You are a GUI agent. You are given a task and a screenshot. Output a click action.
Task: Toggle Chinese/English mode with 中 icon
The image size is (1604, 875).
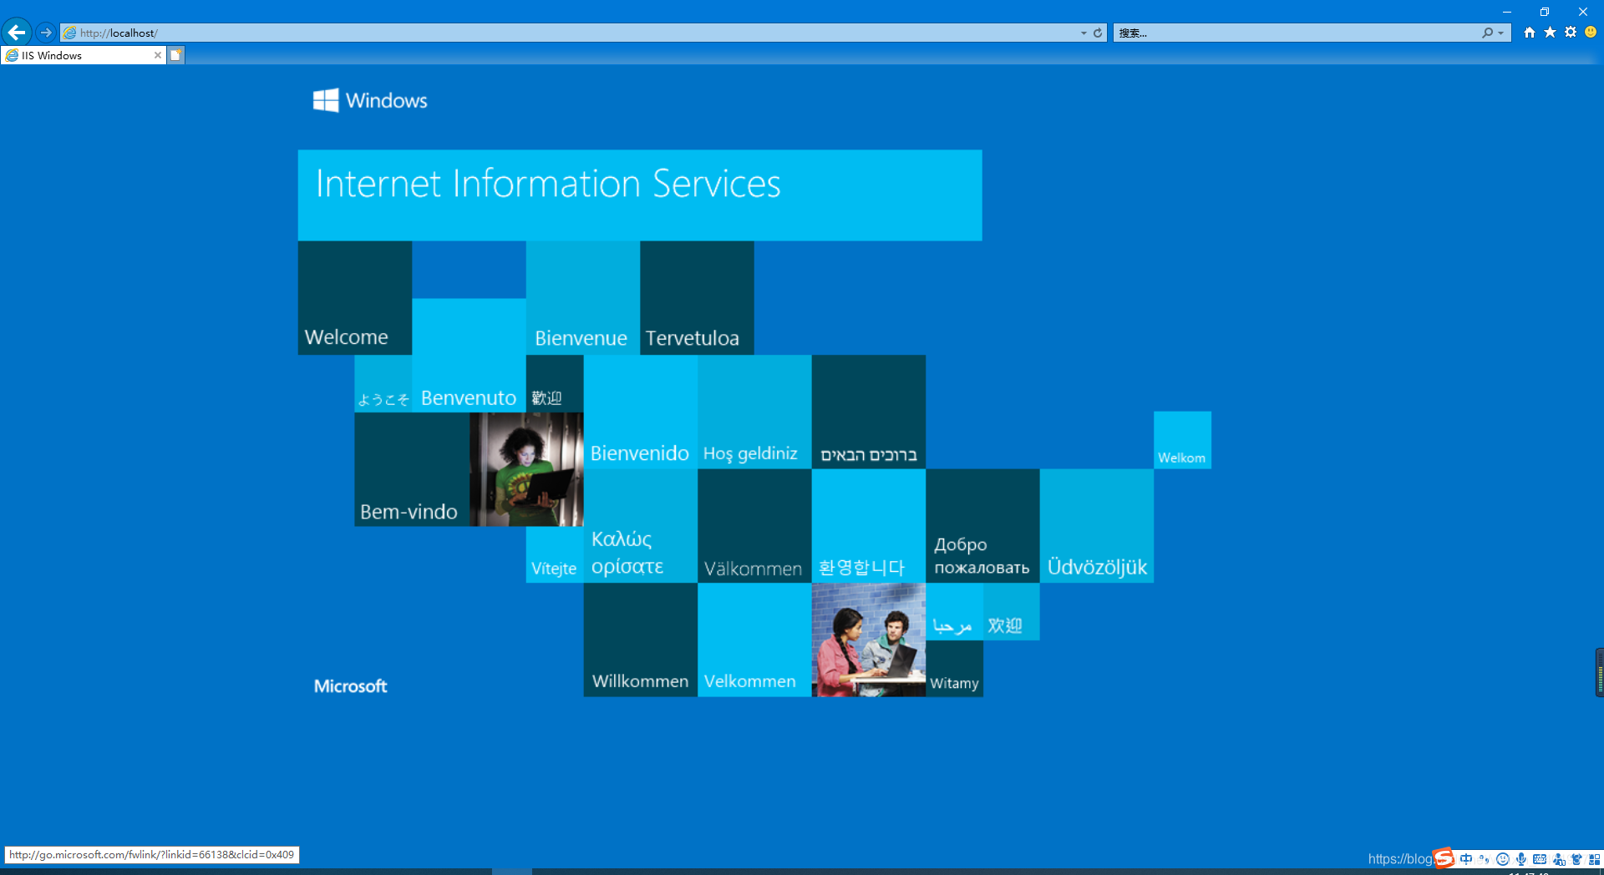(1466, 859)
